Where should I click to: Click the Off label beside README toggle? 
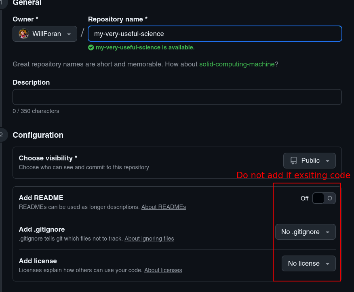(x=304, y=198)
